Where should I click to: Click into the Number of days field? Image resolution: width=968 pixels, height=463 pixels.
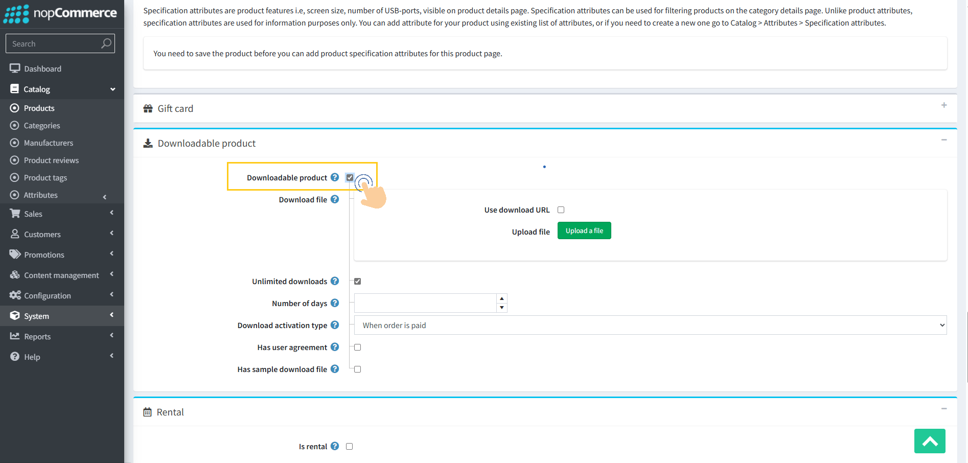click(x=425, y=303)
